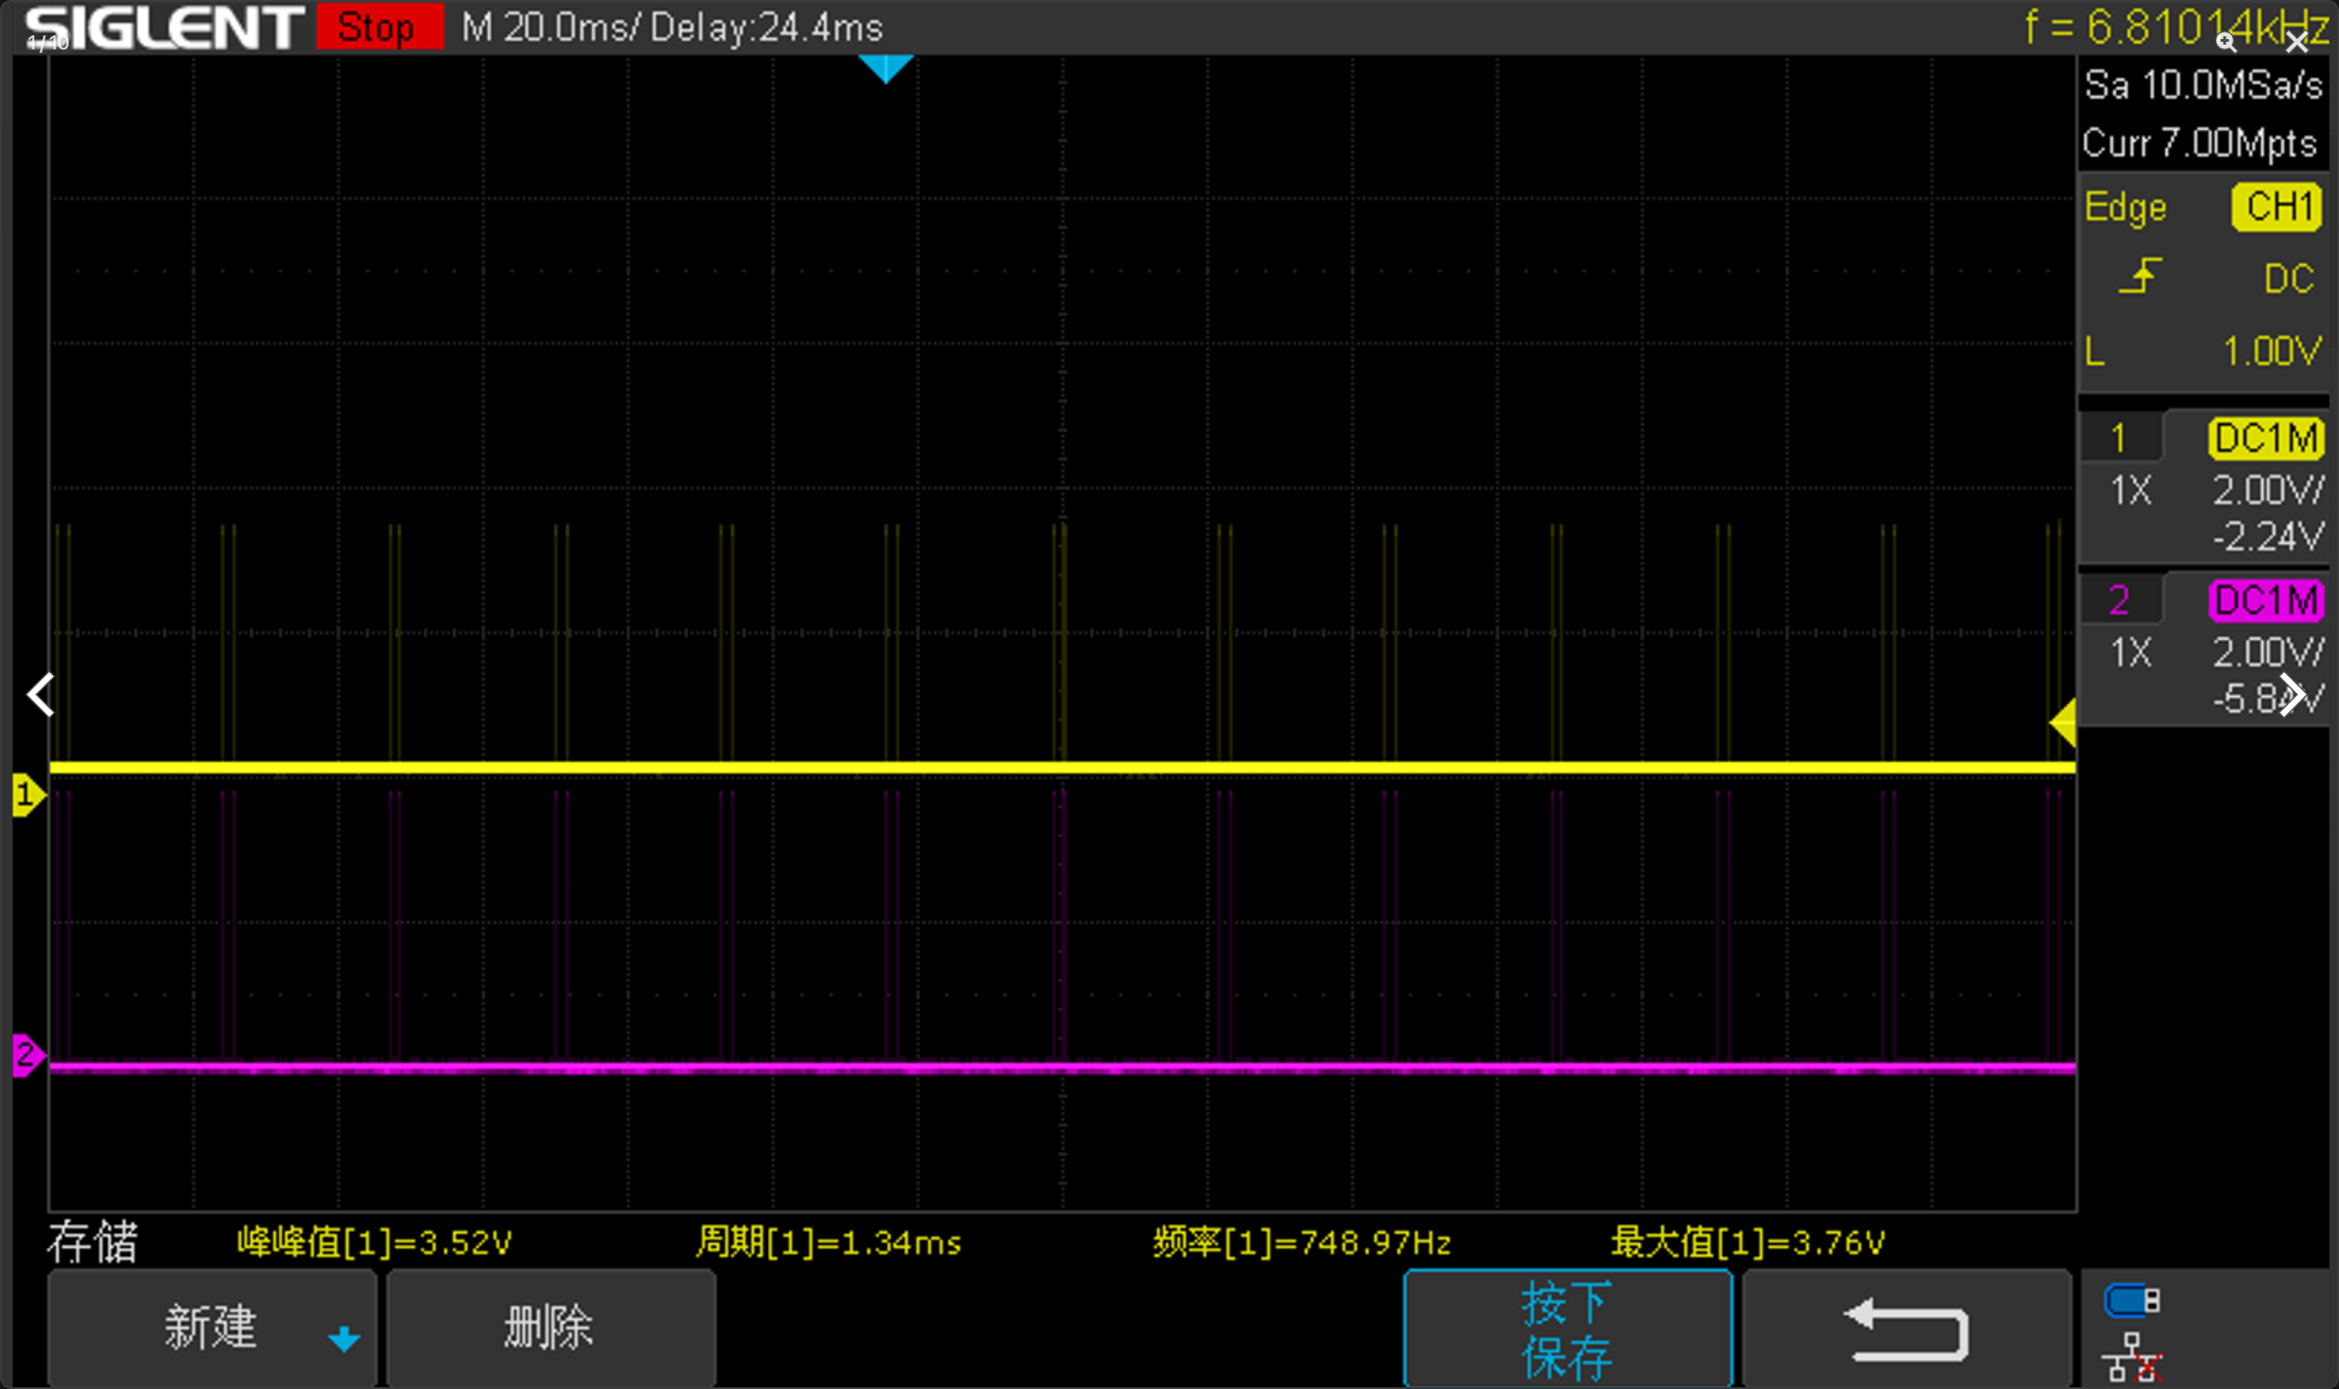
Task: Click the 删除 (Delete) button
Action: pyautogui.click(x=550, y=1328)
